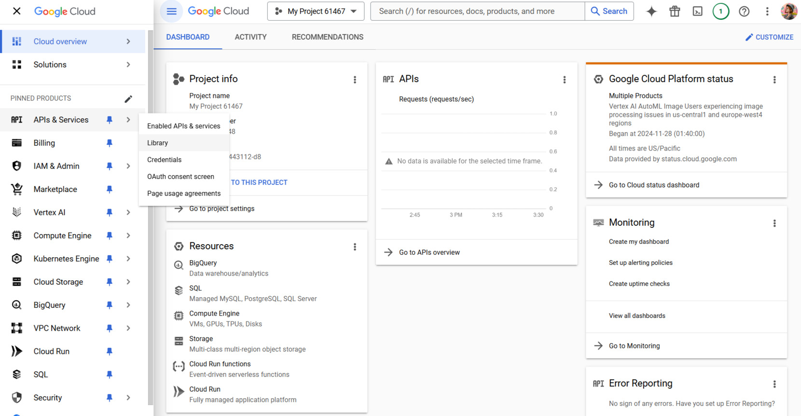This screenshot has height=416, width=801.
Task: Expand Cloud overview submenu chevron
Action: (x=128, y=42)
